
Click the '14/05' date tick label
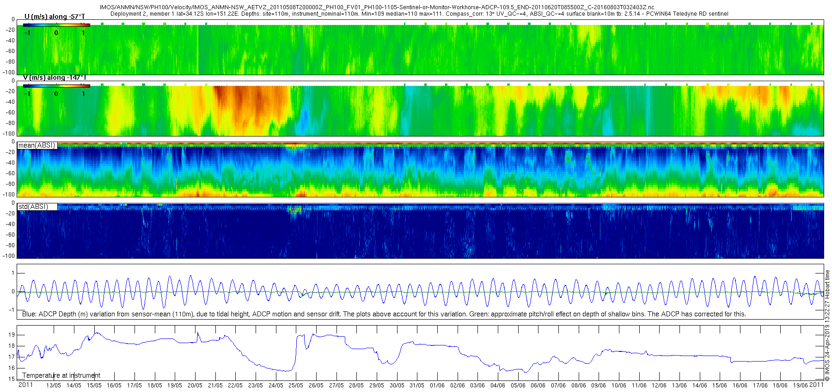click(x=74, y=386)
